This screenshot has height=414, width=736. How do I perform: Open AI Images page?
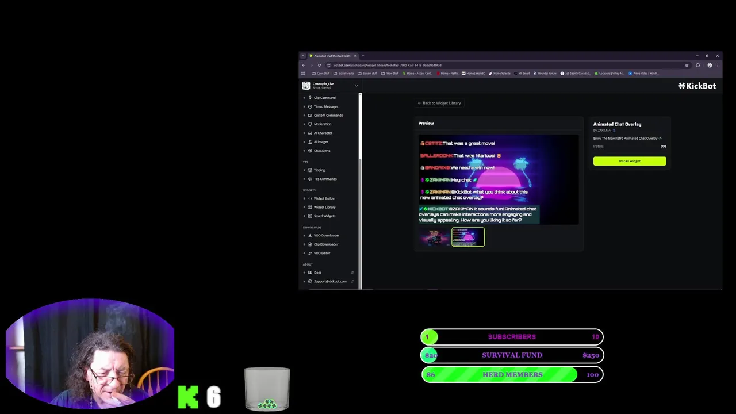pos(321,141)
